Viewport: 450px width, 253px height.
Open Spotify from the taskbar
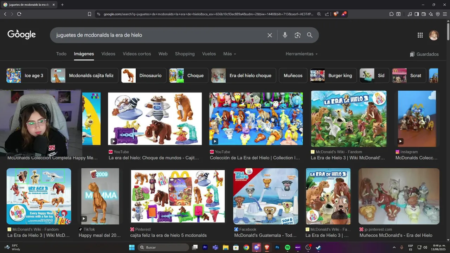(x=287, y=247)
